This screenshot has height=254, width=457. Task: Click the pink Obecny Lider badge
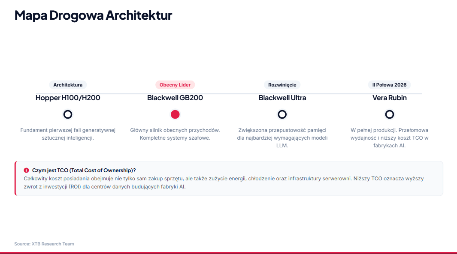tap(175, 85)
